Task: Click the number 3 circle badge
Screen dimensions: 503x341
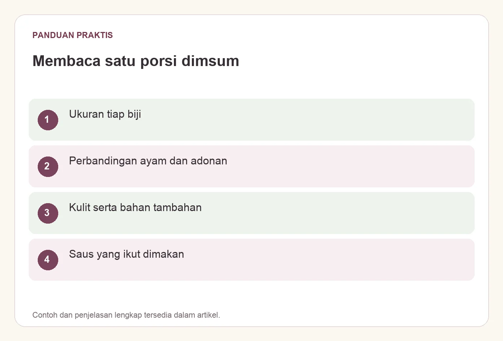Action: 48,213
